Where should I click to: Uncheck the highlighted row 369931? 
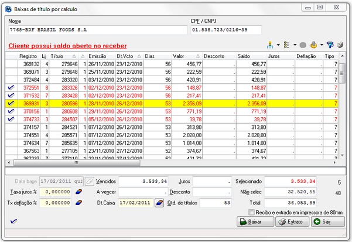pyautogui.click(x=11, y=104)
